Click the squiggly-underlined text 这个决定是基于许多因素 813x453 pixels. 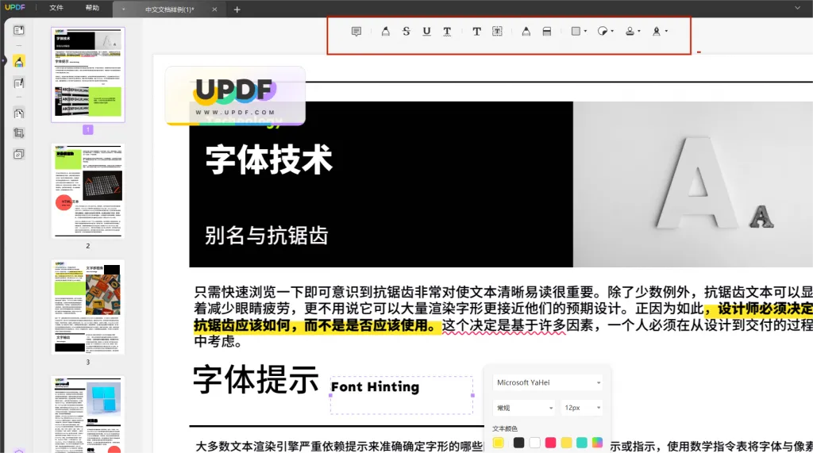504,325
